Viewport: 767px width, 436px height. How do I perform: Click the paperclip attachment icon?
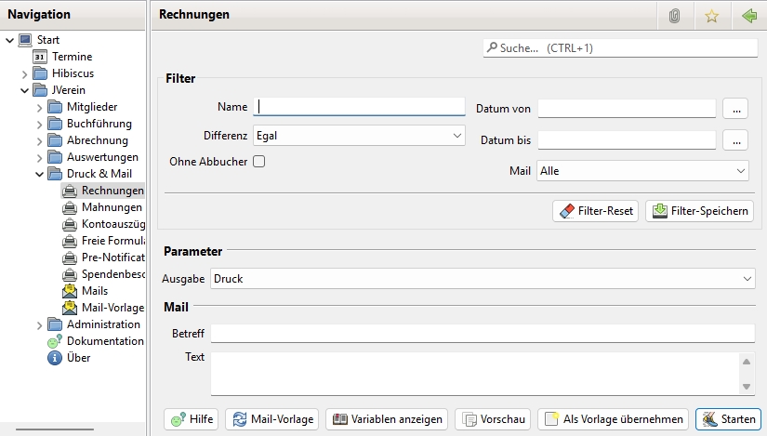[675, 16]
